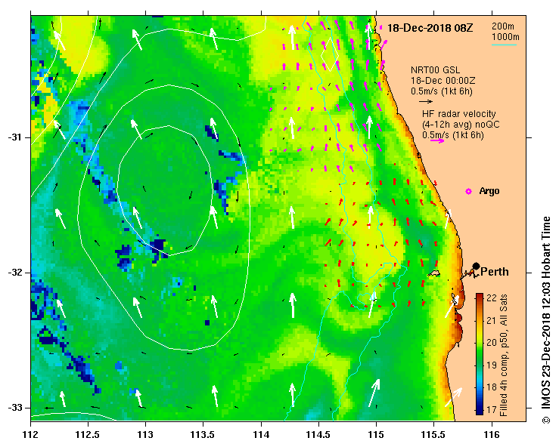Select the black NRT00 GSL legend arrow
Screen dimensions: 559x447
click(x=426, y=102)
